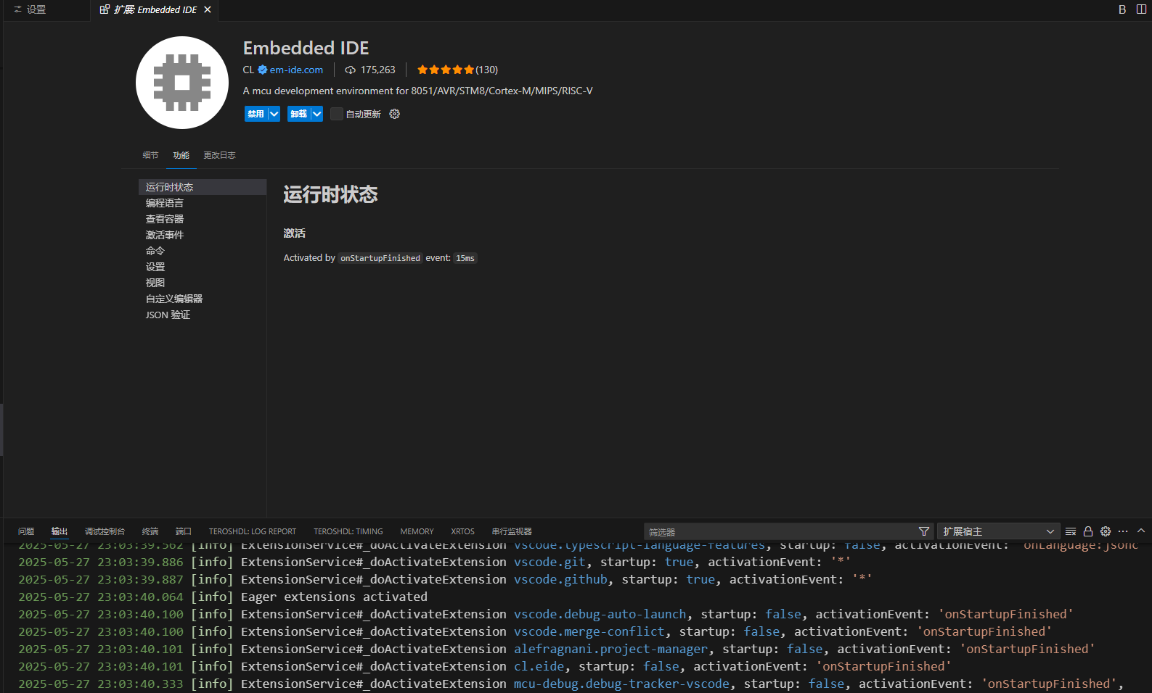1152x693 pixels.
Task: Open the em-ide.com publisher link
Action: pos(296,70)
